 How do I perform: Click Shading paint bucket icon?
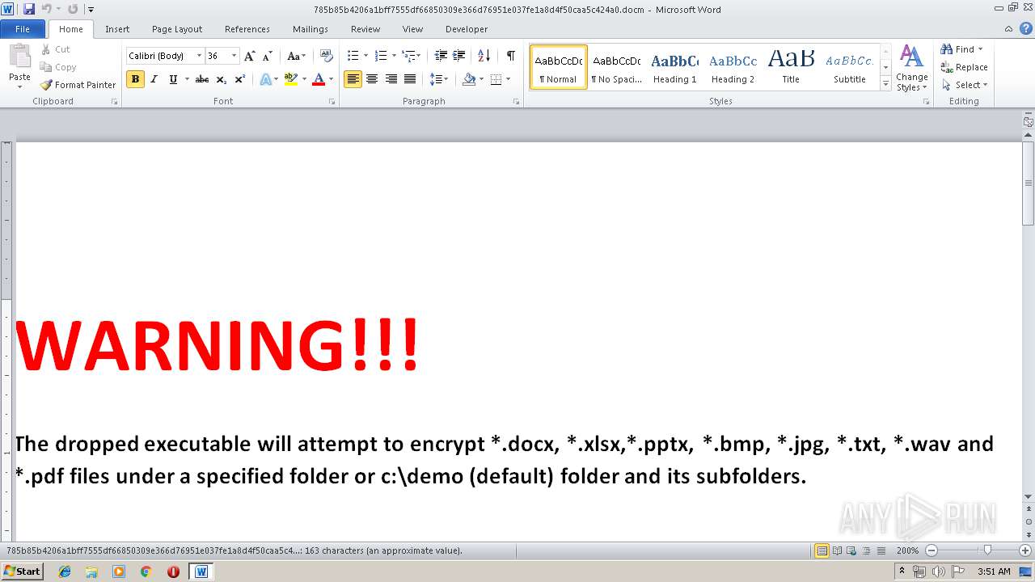point(469,79)
